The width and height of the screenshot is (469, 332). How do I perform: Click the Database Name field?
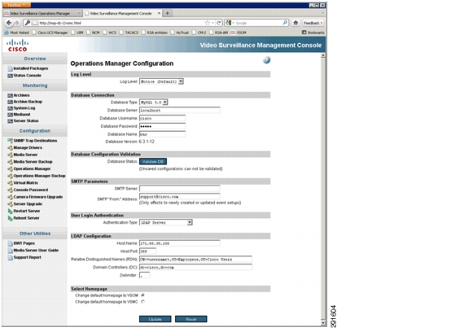tap(162, 134)
